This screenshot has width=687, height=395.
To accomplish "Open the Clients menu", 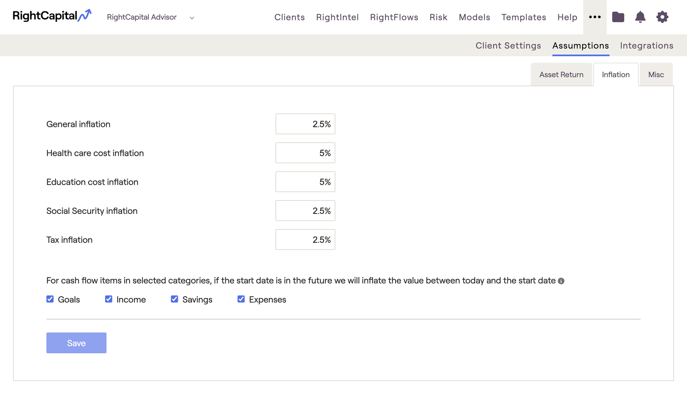I will tap(289, 17).
